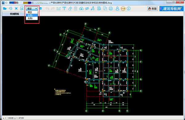Click the trash delete icon
Viewport: 185px width, 120px height.
click(76, 9)
